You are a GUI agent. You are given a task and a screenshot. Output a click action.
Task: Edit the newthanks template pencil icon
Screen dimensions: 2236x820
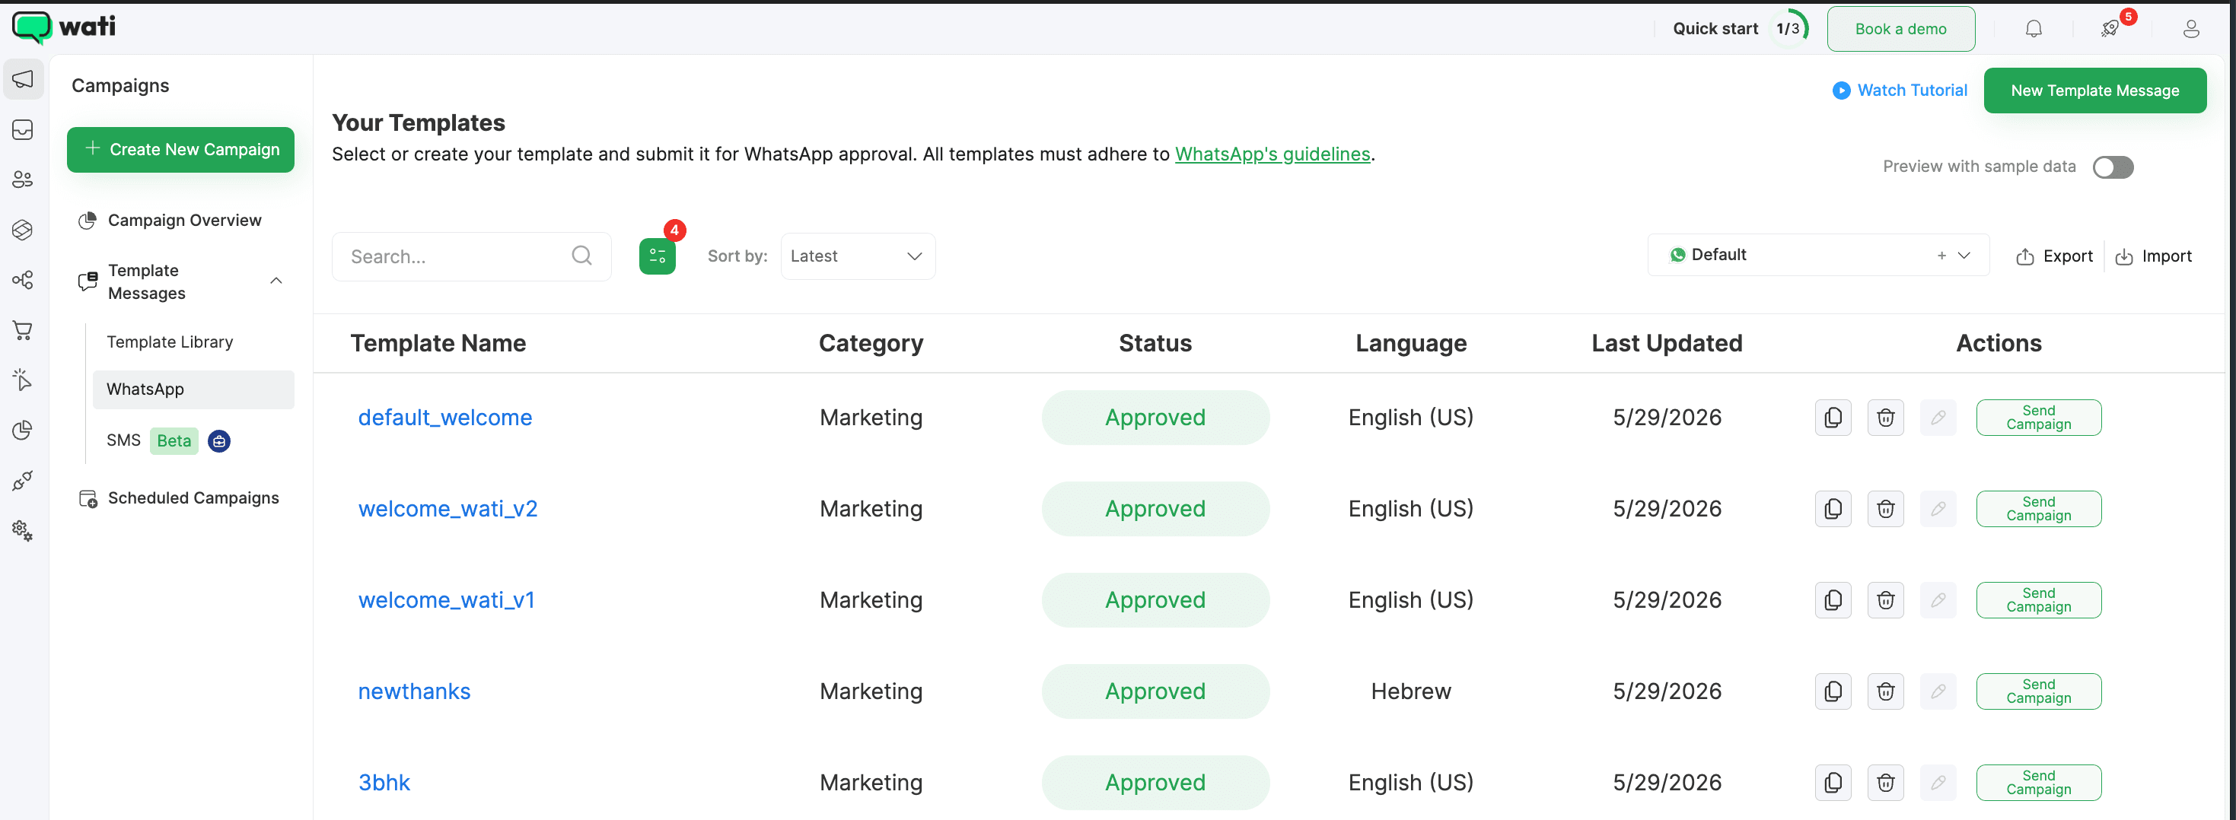1938,691
